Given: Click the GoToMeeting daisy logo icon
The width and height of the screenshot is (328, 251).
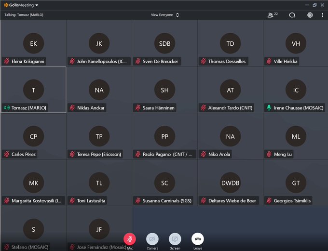Looking at the screenshot, I should tap(6, 5).
